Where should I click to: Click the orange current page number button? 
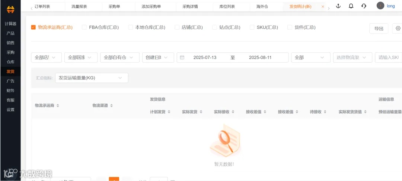pyautogui.click(x=114, y=179)
